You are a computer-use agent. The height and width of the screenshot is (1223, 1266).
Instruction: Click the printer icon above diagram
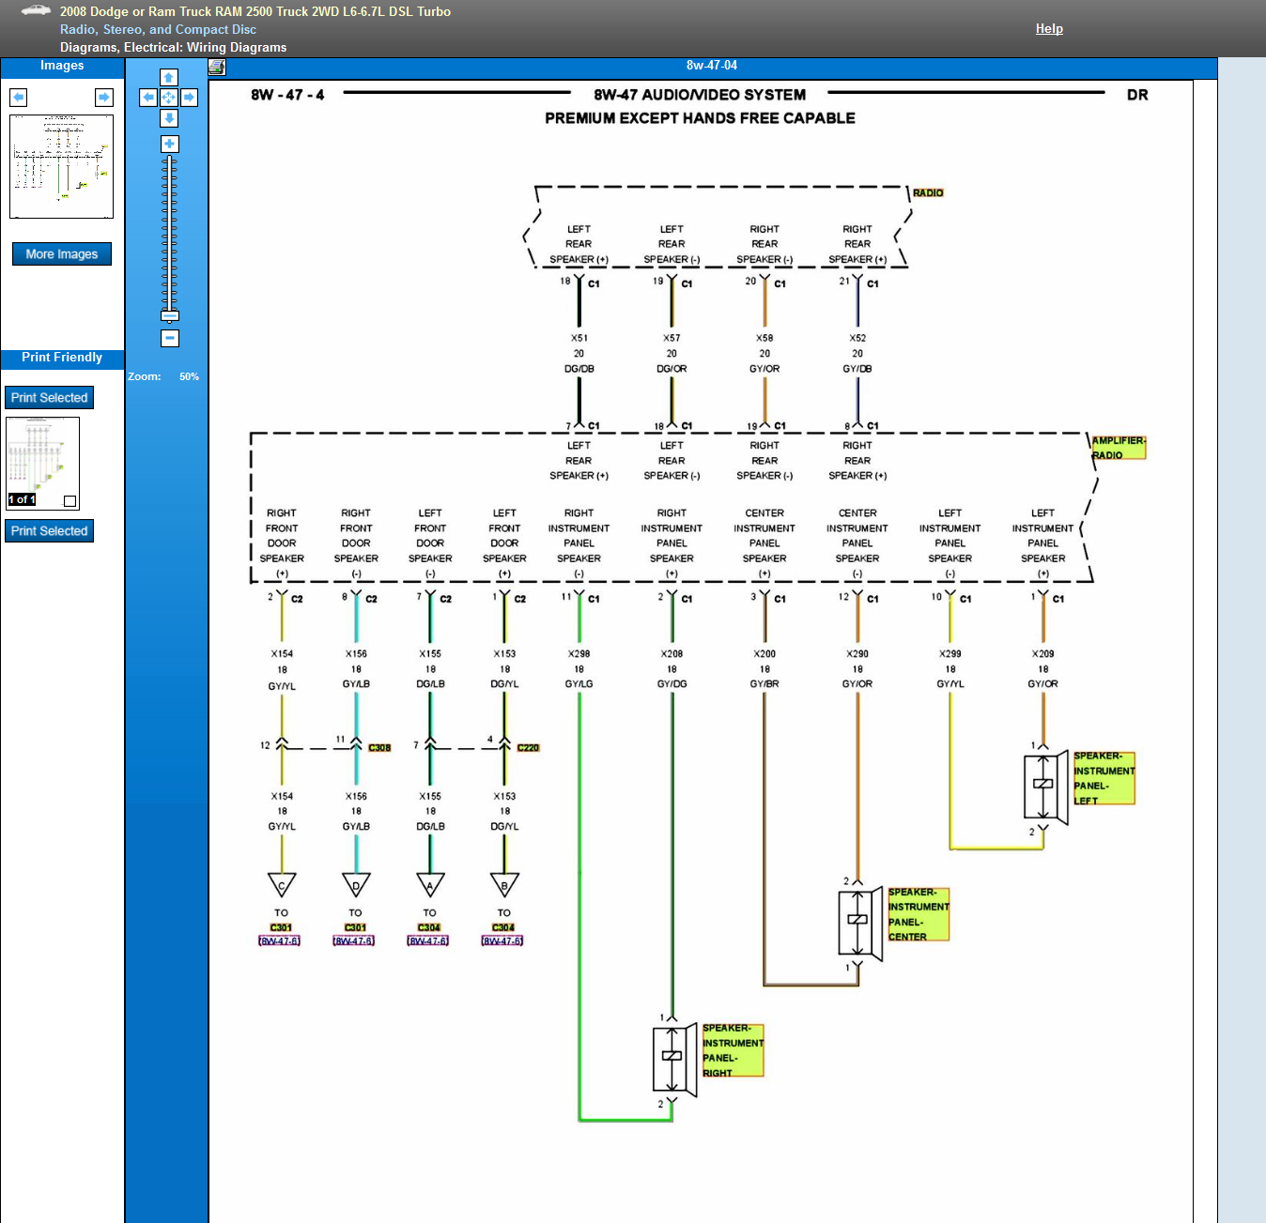(217, 67)
